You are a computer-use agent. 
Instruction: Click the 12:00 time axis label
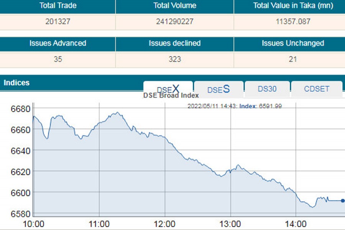click(165, 223)
